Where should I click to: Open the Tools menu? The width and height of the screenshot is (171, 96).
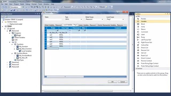coord(40,4)
